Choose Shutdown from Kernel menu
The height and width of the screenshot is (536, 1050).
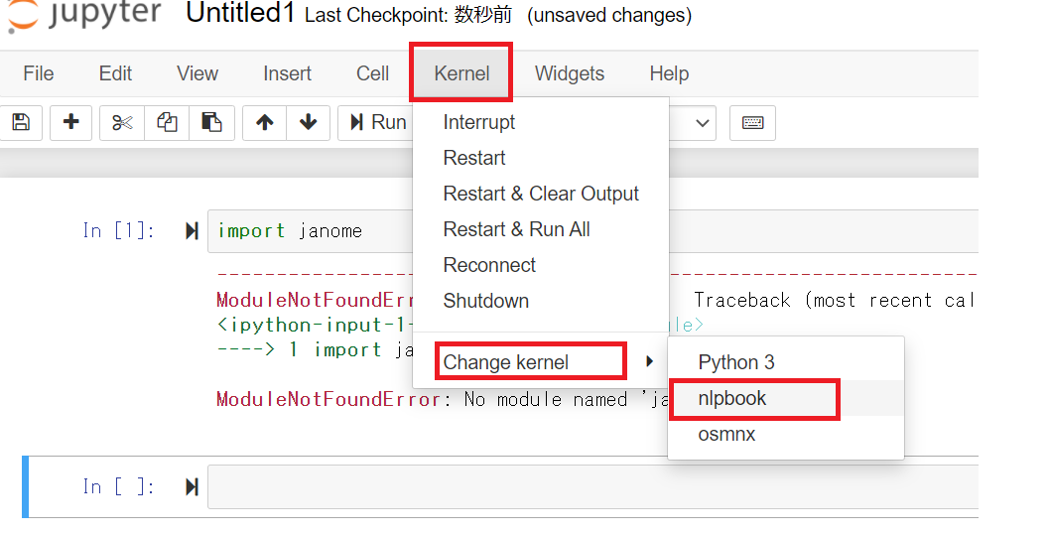(541, 300)
